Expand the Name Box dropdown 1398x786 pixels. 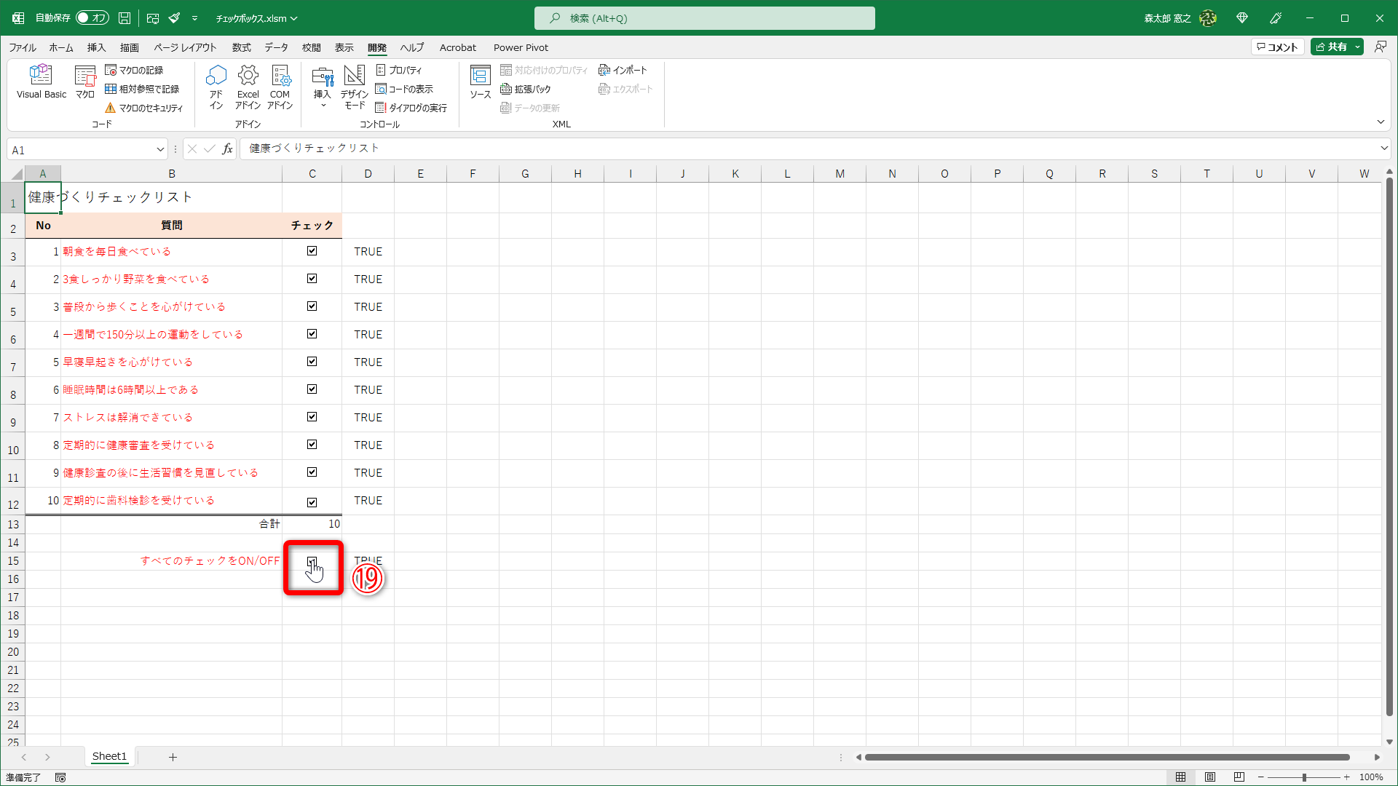pos(160,150)
